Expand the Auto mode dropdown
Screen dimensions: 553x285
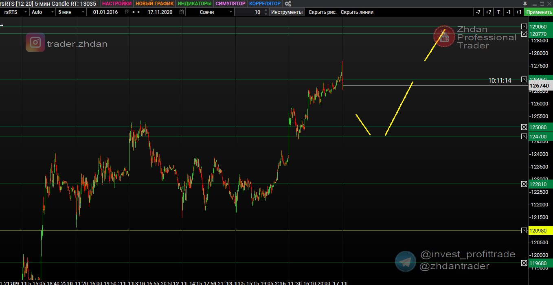pyautogui.click(x=43, y=12)
